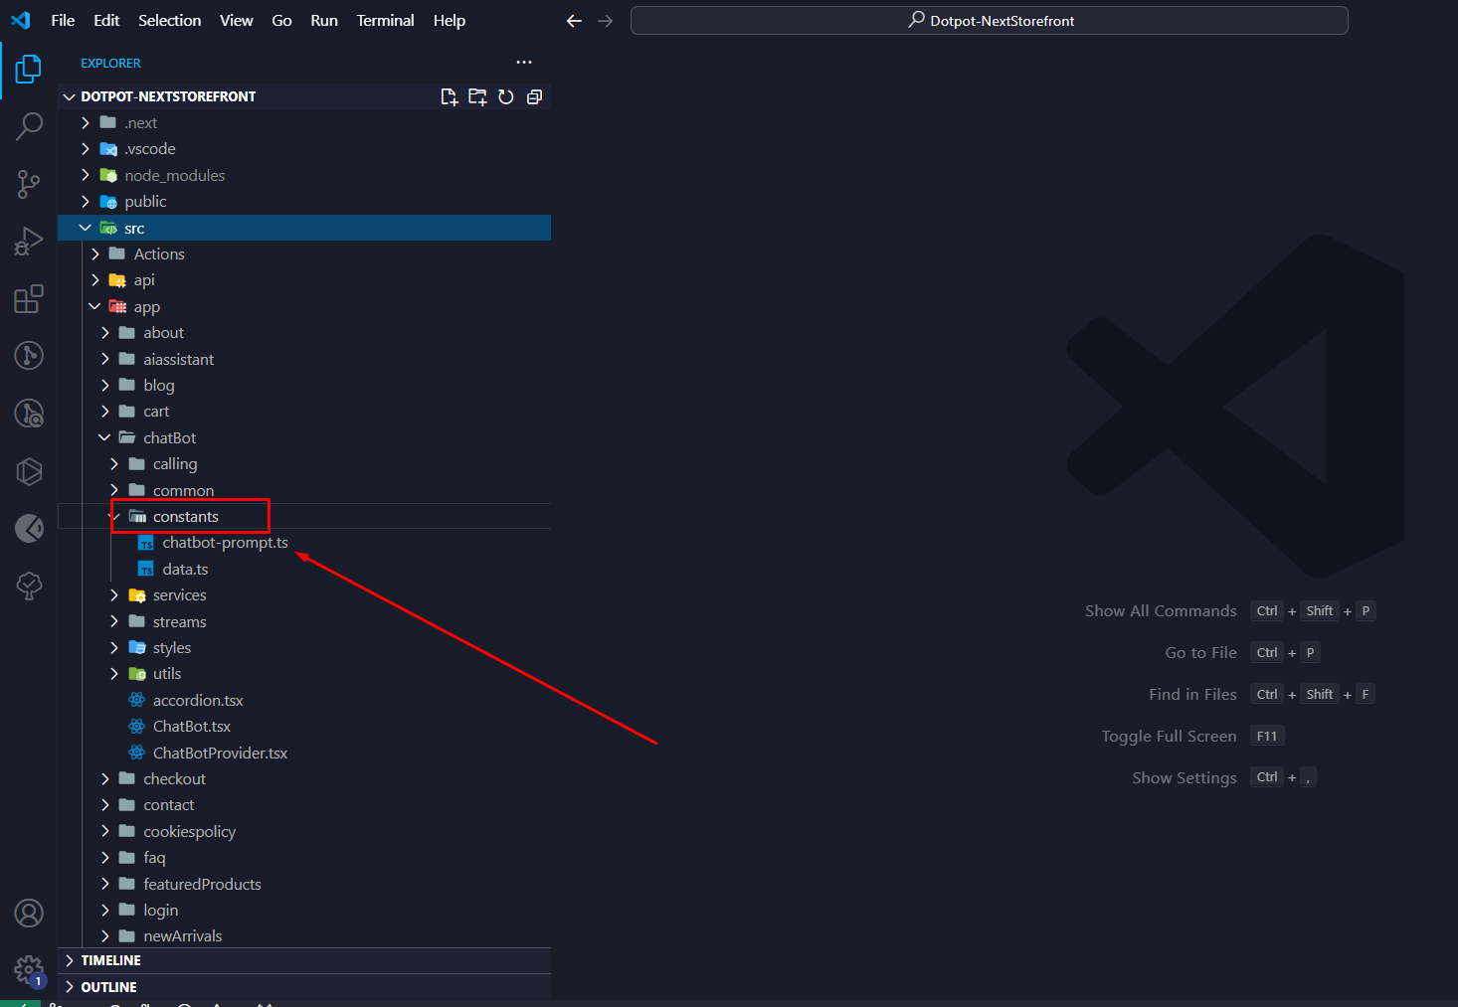1458x1007 pixels.
Task: Open the Explorer view in activity bar
Action: 29,70
